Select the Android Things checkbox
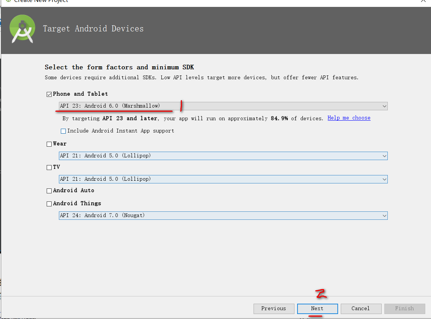The width and height of the screenshot is (431, 319). tap(49, 204)
